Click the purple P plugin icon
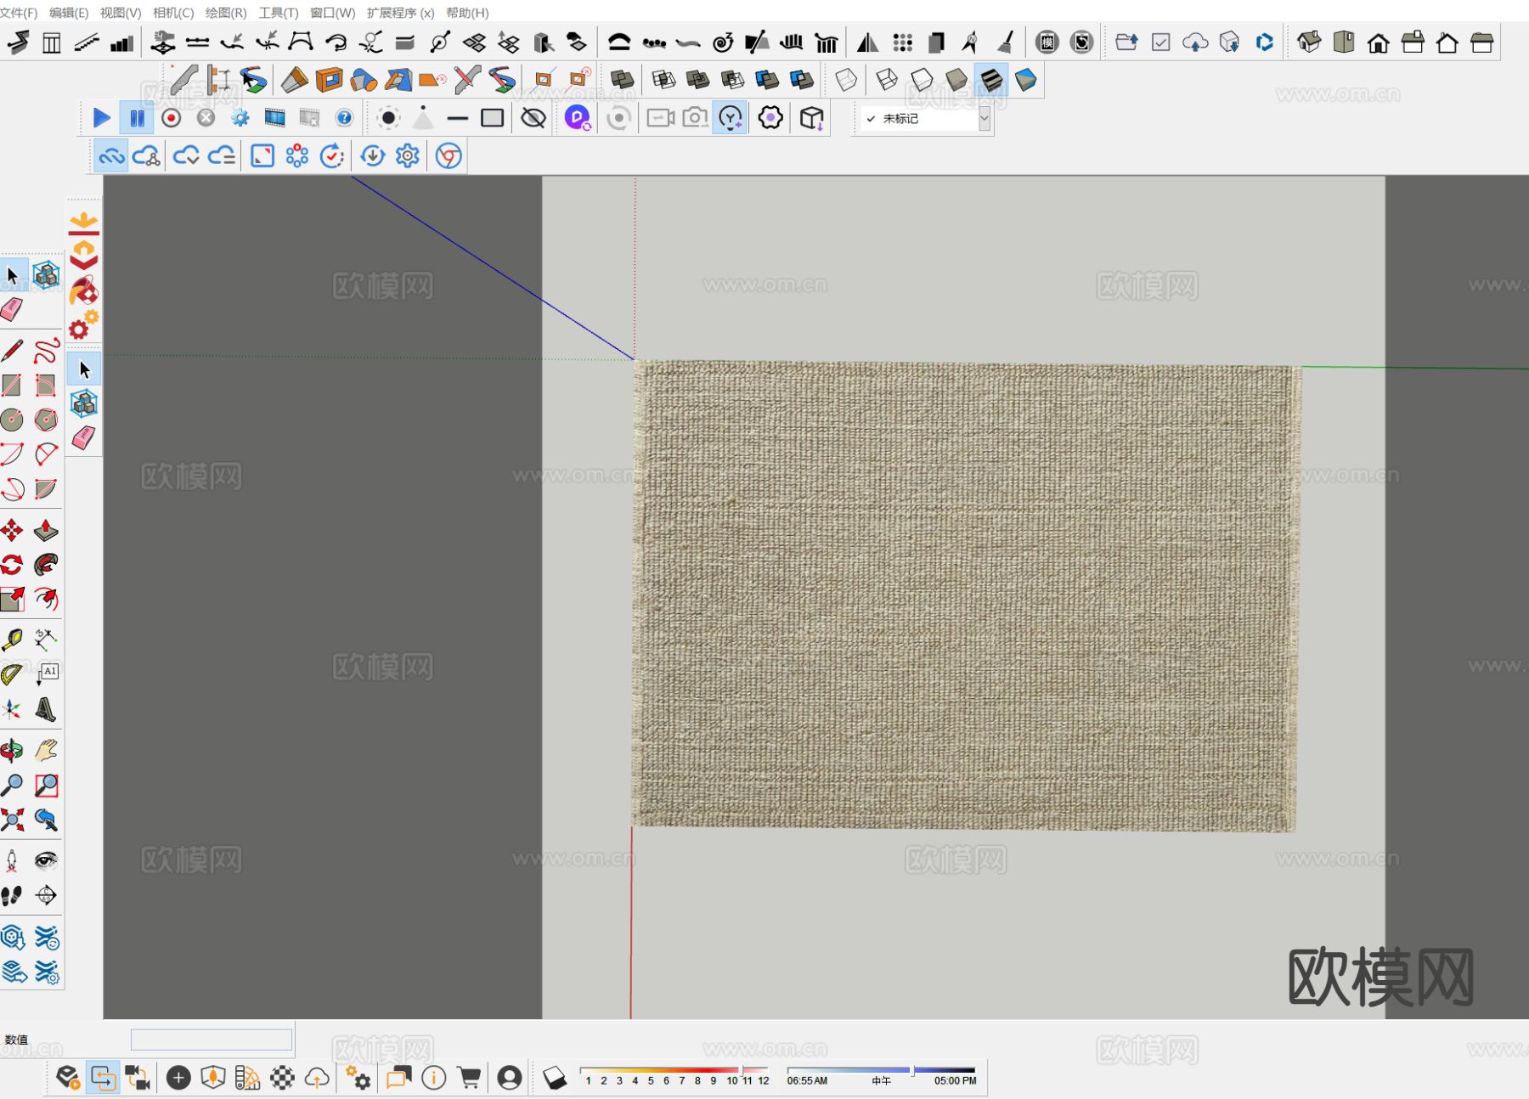Screen dimensions: 1529x1099 (578, 118)
